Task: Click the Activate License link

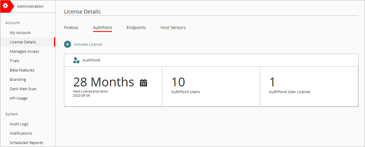Action: 88,44
